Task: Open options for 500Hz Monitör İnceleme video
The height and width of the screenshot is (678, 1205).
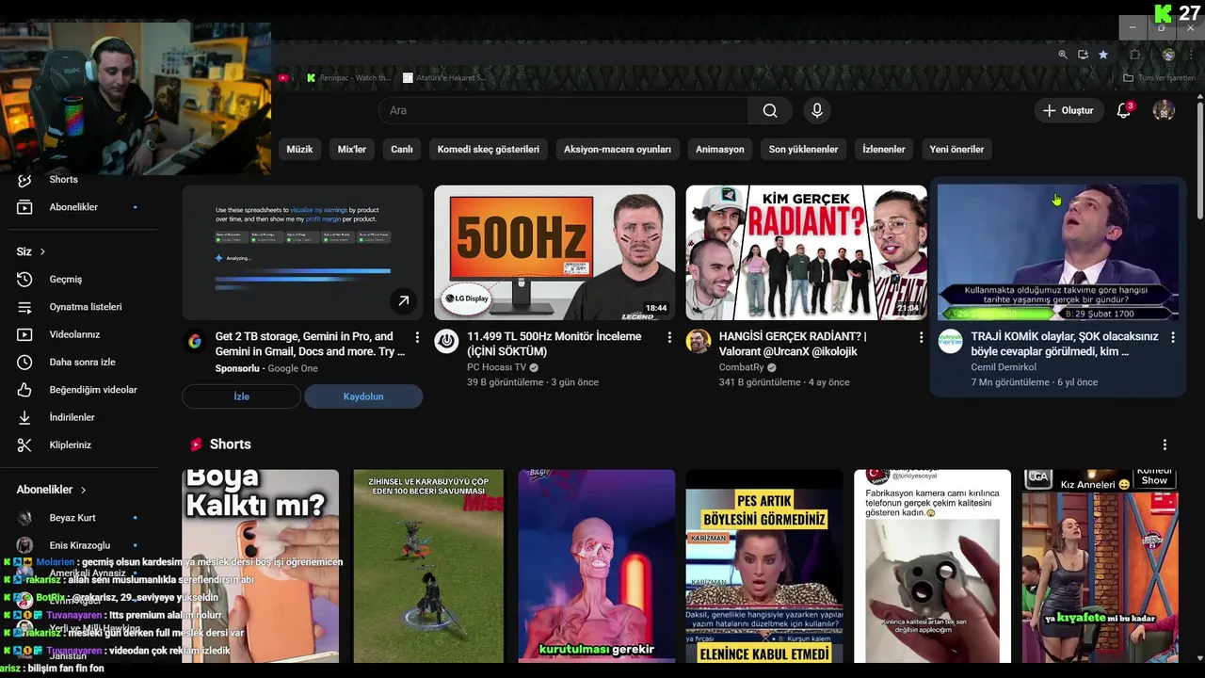Action: click(x=669, y=337)
